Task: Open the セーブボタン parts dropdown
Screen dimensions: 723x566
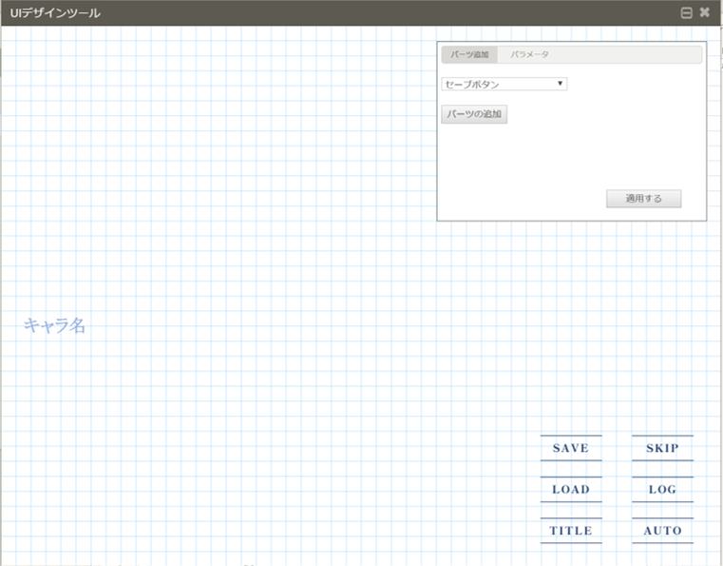Action: click(504, 84)
